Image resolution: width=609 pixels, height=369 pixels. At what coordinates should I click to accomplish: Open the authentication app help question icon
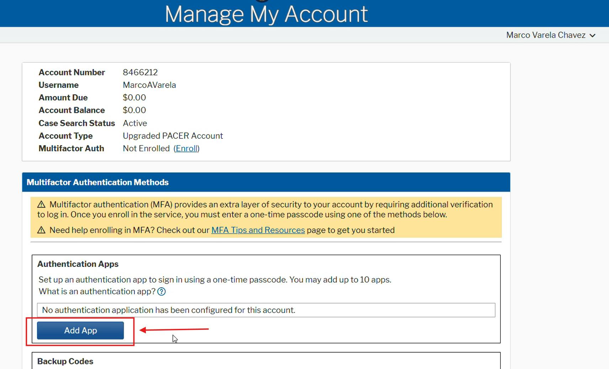point(161,292)
